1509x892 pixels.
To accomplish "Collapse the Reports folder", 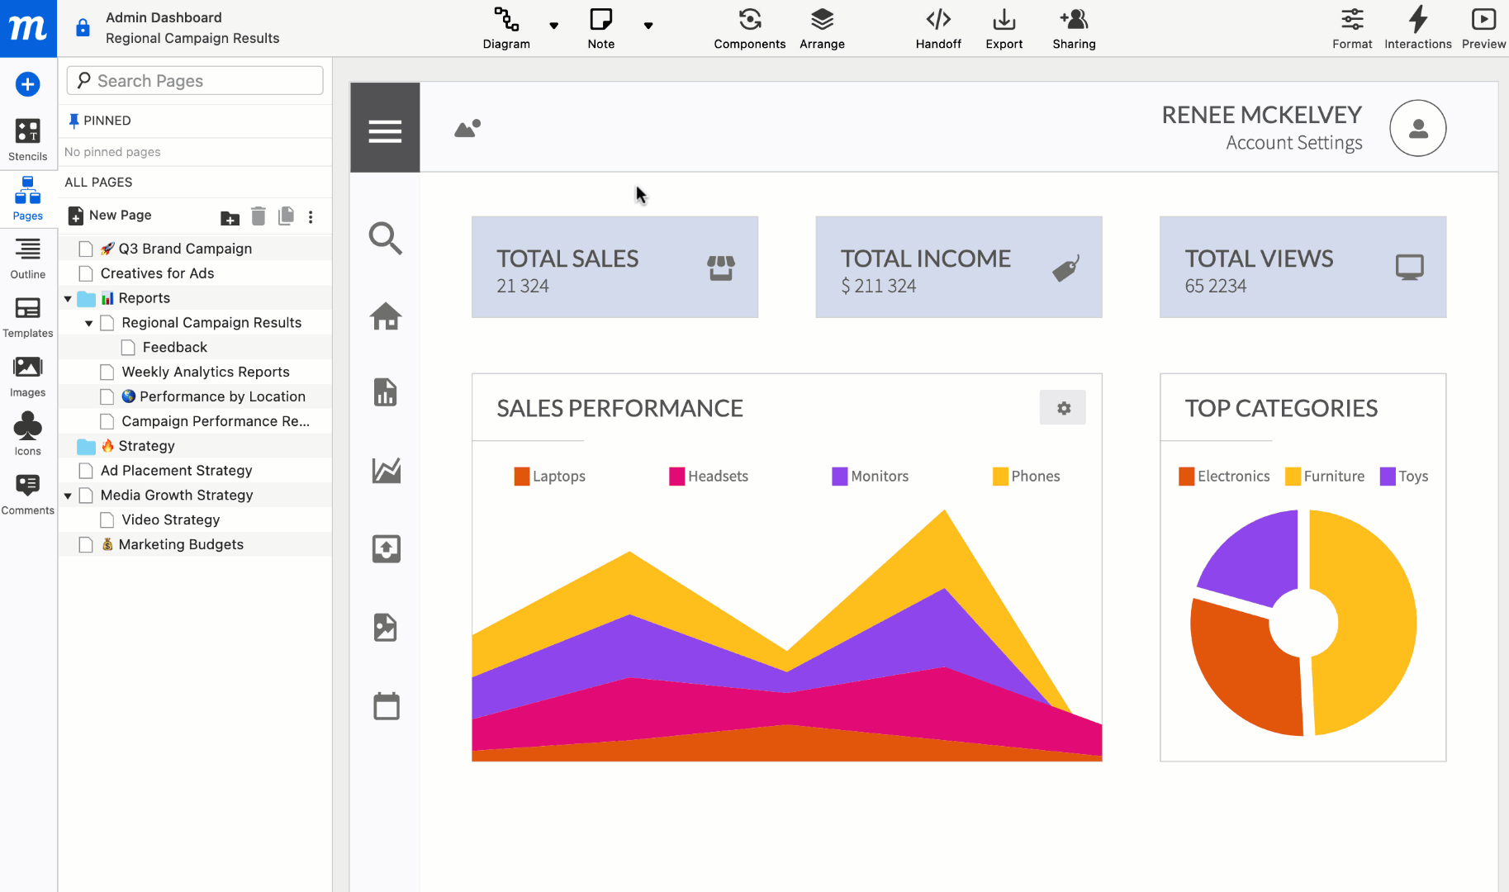I will [x=68, y=299].
